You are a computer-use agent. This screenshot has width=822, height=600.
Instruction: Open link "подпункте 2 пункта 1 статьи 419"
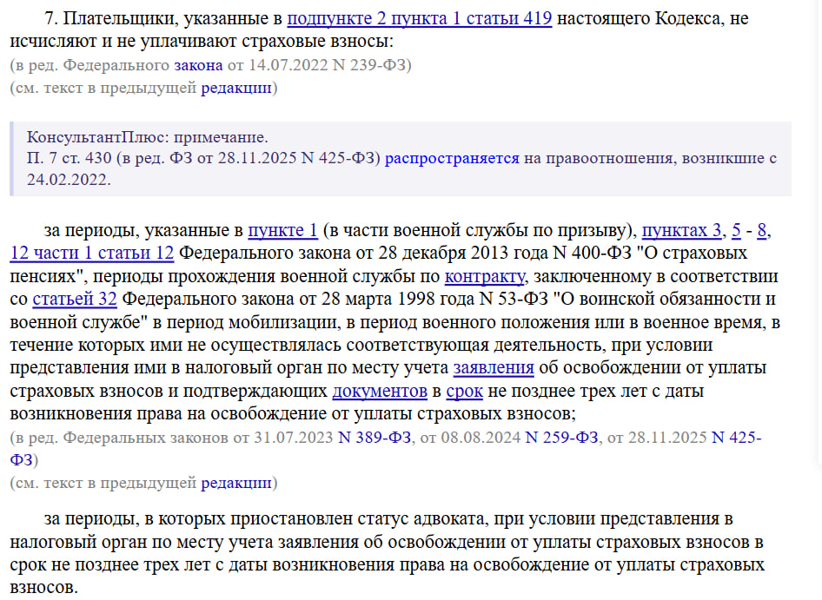click(419, 18)
